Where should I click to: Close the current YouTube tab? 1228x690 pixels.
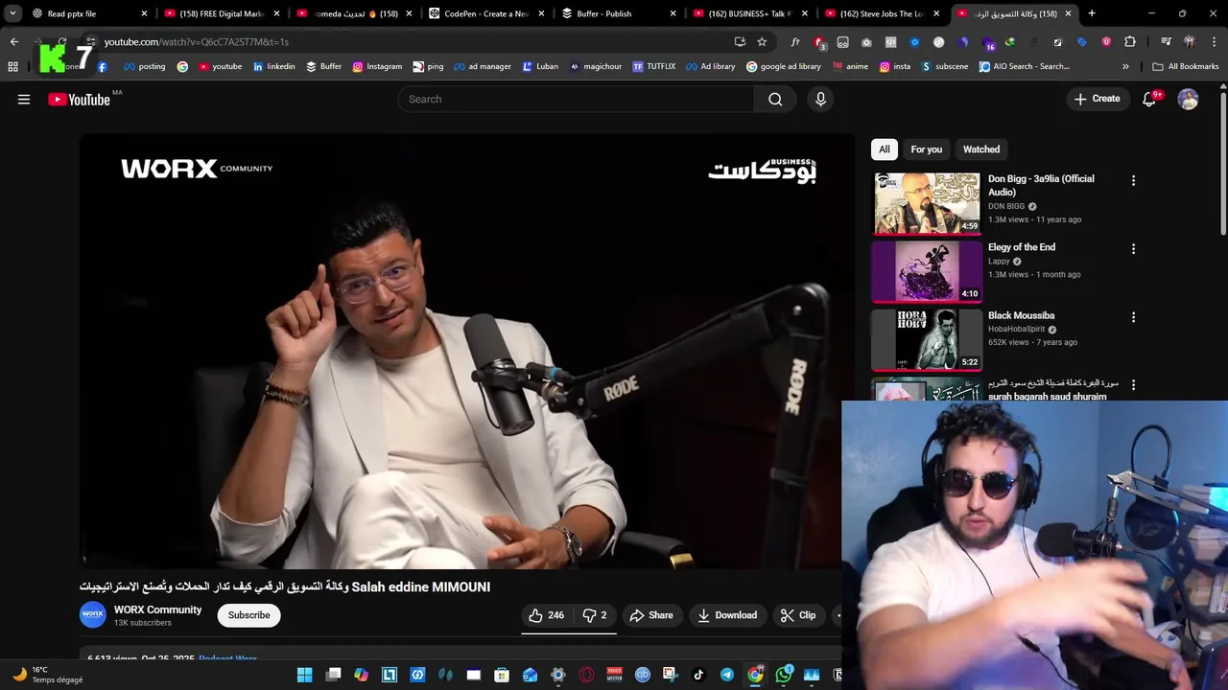1068,13
